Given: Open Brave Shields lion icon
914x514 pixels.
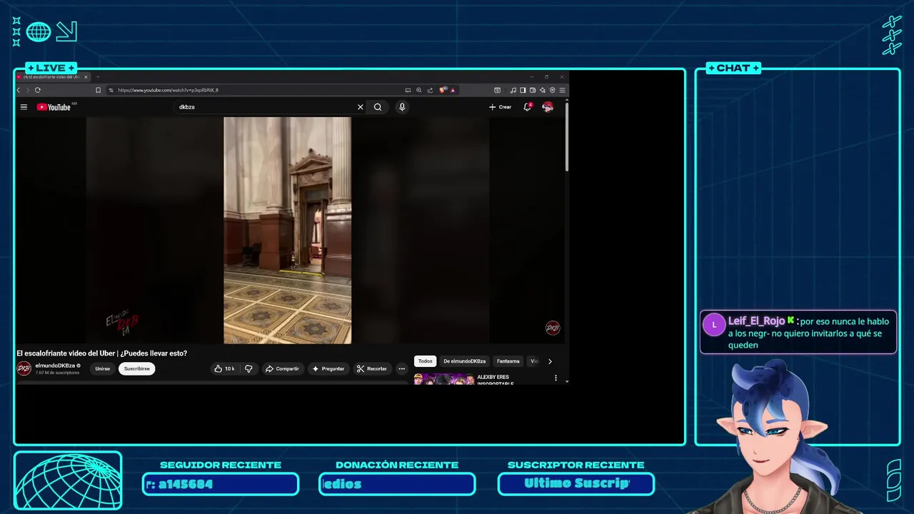Looking at the screenshot, I should [x=443, y=90].
